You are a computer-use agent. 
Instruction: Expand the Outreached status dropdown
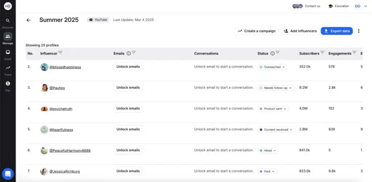272,67
